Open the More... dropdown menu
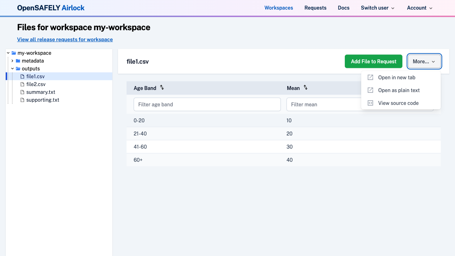This screenshot has height=256, width=455. click(424, 61)
